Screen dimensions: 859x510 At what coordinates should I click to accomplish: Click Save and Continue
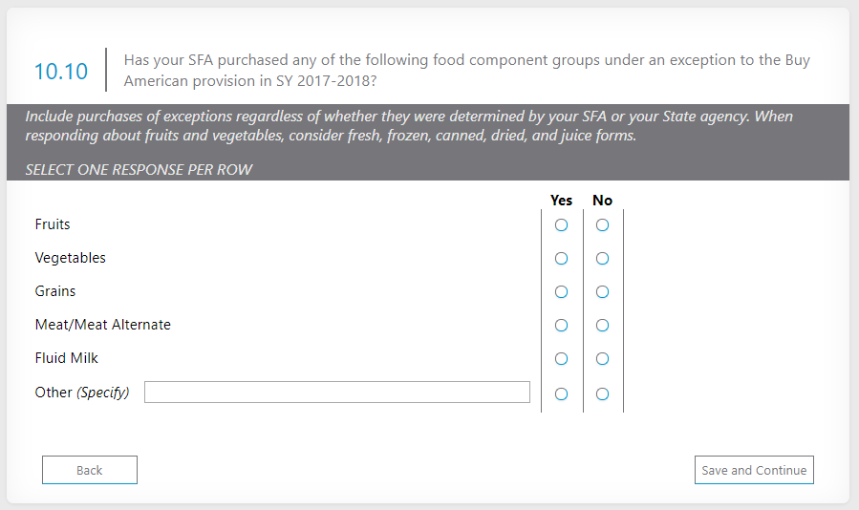754,470
